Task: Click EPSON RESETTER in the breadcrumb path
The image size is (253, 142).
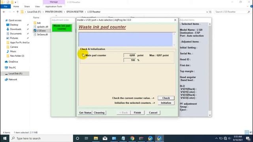Action: (75, 12)
